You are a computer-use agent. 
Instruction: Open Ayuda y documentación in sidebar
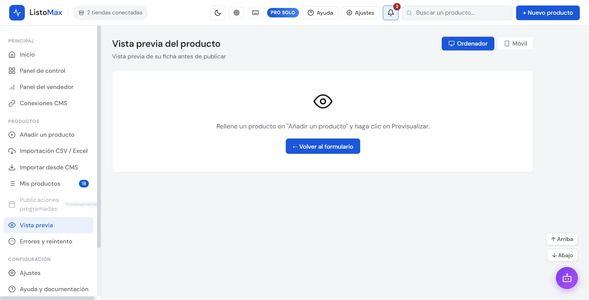pyautogui.click(x=48, y=289)
